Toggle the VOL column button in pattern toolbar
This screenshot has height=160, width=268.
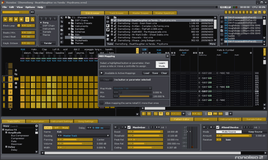210,114
